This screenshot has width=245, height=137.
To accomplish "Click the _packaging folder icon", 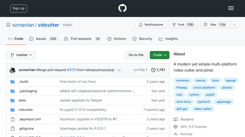I will (13, 91).
